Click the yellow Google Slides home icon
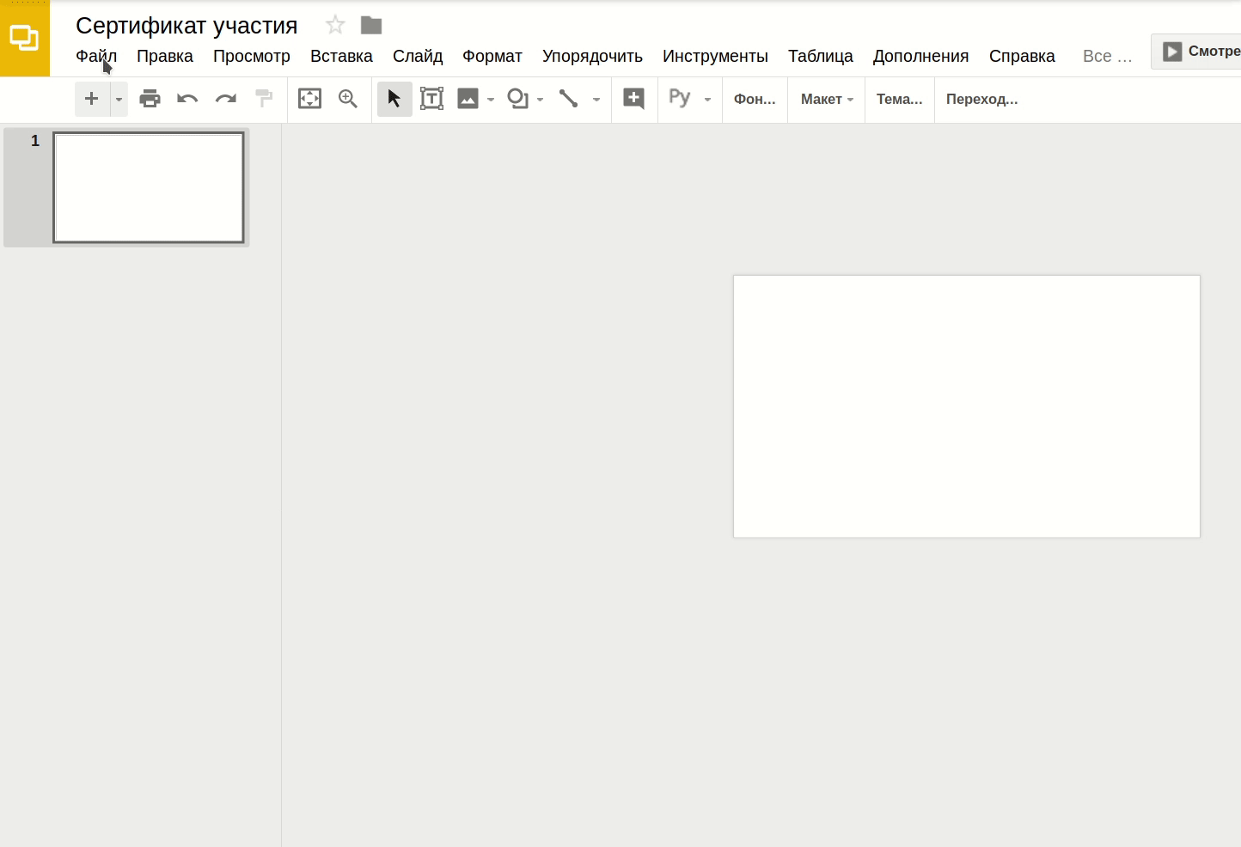 coord(24,39)
